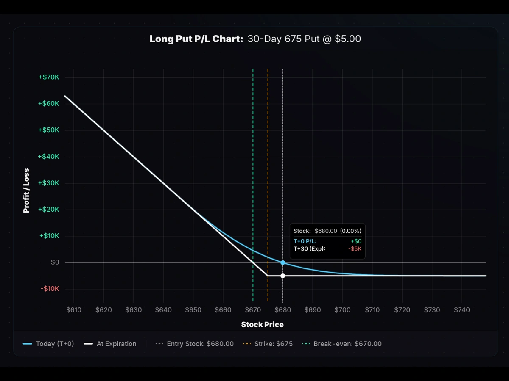
Task: Click the Entry Stock dashed-line legend marker
Action: click(x=160, y=344)
